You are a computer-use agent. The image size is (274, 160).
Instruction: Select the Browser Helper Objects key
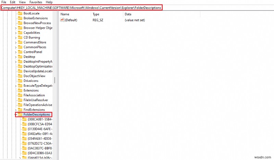click(x=38, y=28)
